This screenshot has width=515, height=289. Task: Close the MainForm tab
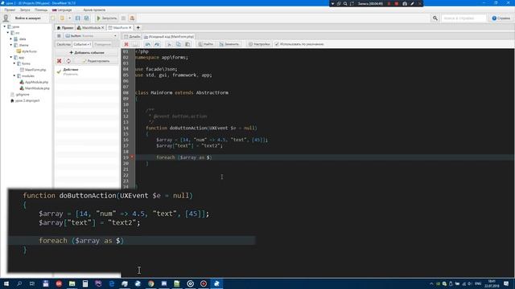[x=130, y=27]
